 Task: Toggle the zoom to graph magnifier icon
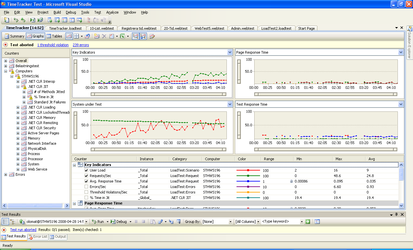click(x=136, y=36)
